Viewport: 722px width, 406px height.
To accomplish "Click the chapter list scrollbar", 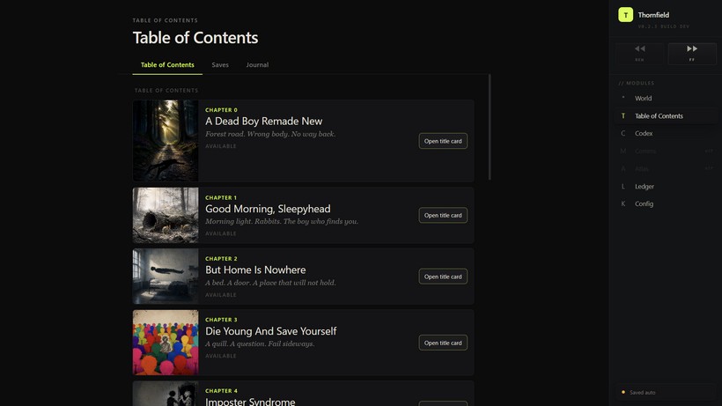I will pyautogui.click(x=490, y=127).
